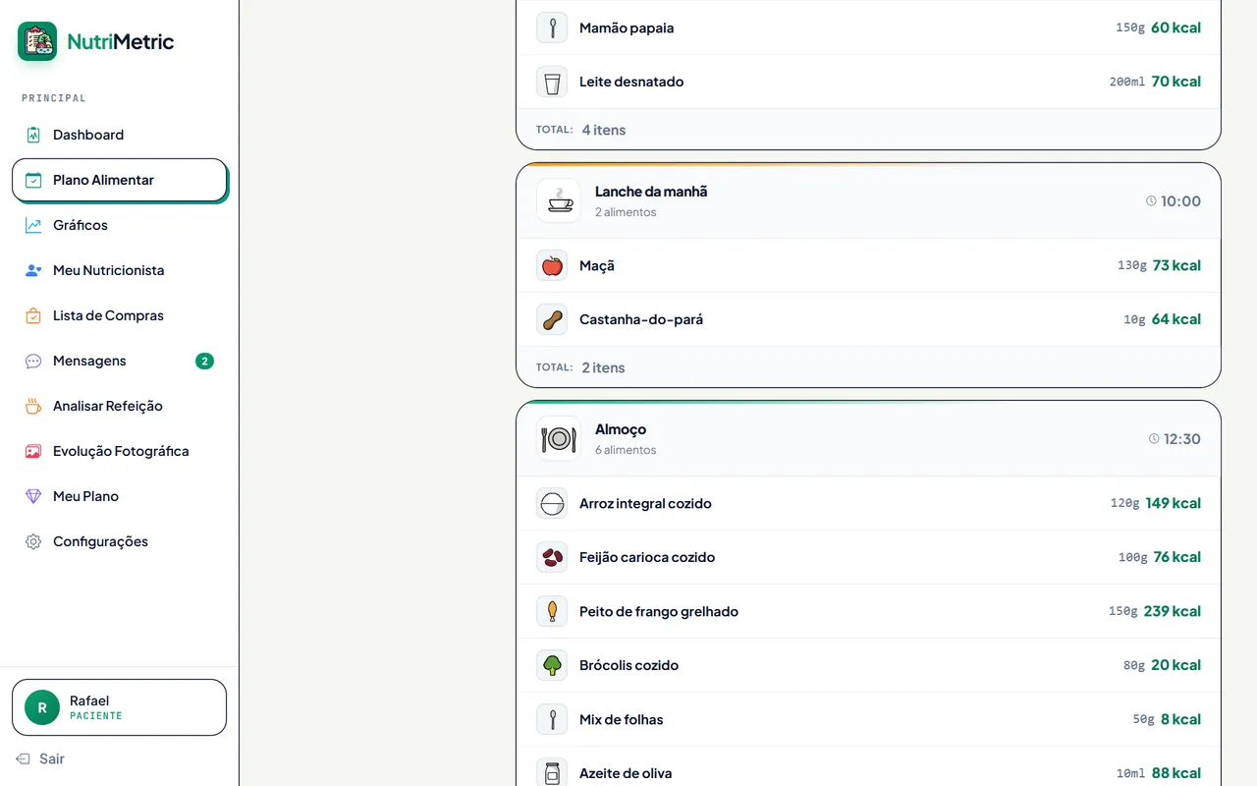Viewport: 1257px width, 786px height.
Task: Open the Dashboard menu item
Action: click(120, 135)
